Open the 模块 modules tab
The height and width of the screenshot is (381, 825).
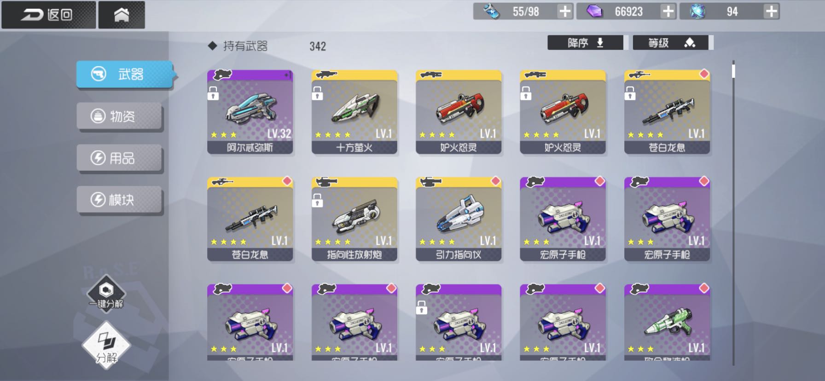(x=119, y=200)
